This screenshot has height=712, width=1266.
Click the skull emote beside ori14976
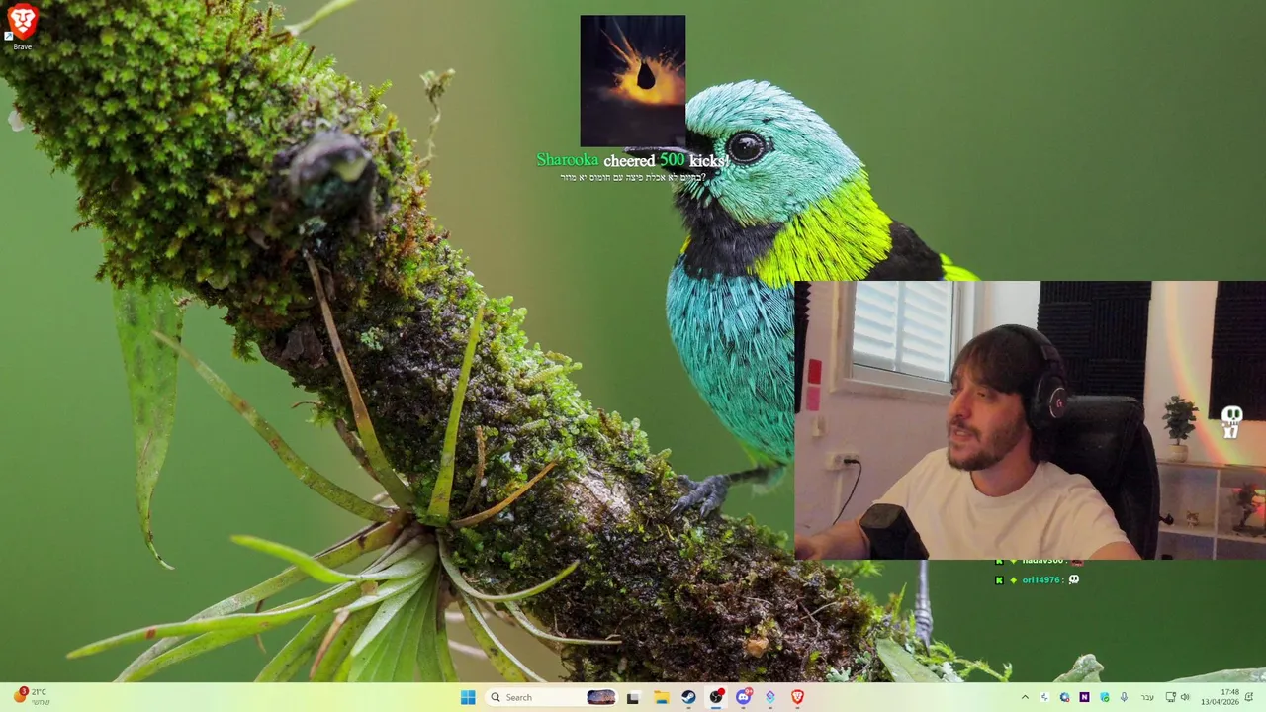click(1074, 579)
